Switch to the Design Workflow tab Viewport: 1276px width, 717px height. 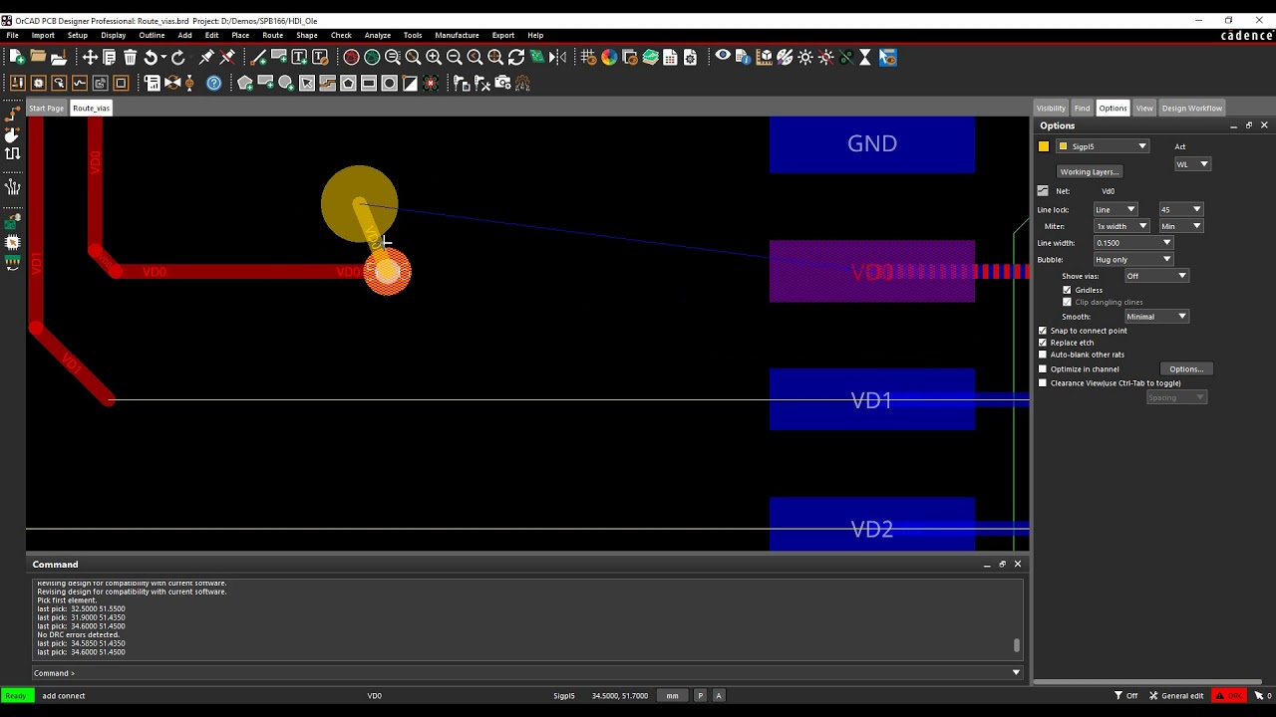click(x=1191, y=108)
